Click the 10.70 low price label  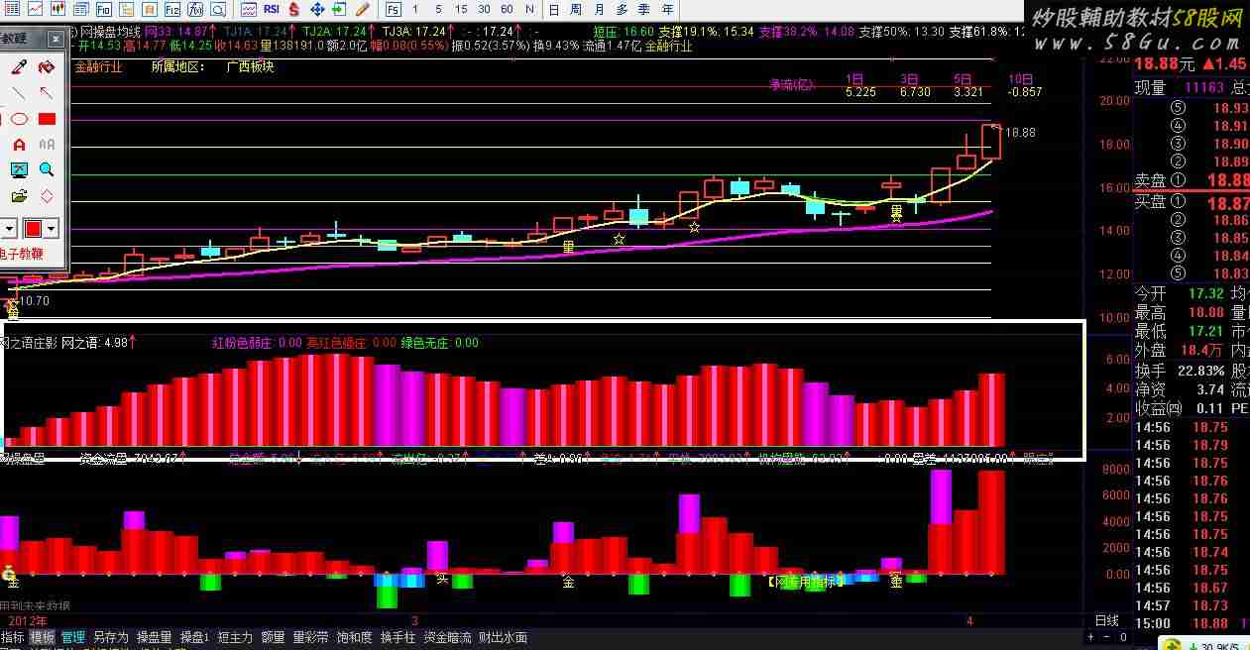pyautogui.click(x=34, y=300)
